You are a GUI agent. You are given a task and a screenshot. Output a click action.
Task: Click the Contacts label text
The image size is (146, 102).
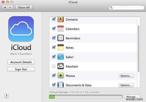pos(71,20)
